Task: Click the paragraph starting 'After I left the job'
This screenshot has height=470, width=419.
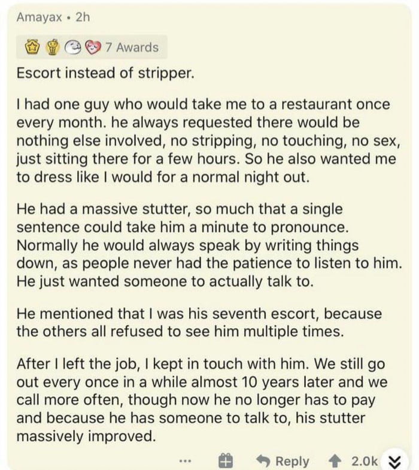Action: [x=202, y=399]
